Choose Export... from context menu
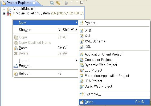 click(x=46, y=66)
